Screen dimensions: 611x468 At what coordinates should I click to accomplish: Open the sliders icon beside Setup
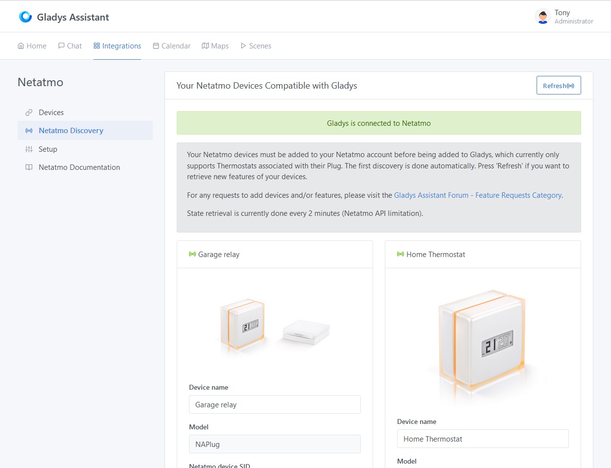pyautogui.click(x=29, y=149)
